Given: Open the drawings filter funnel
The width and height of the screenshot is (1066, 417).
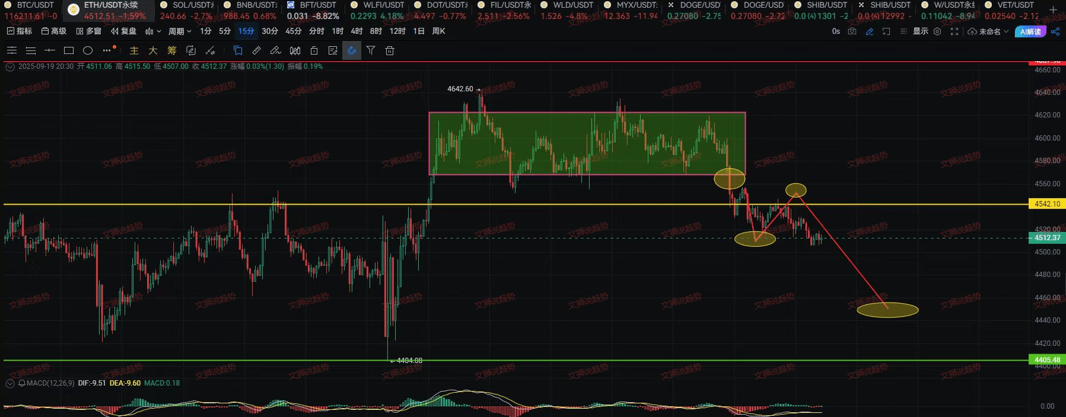Looking at the screenshot, I should 371,50.
